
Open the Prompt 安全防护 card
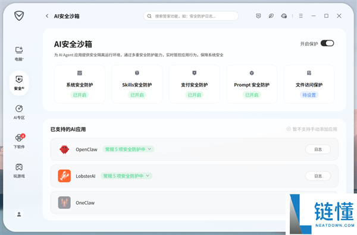coord(252,84)
